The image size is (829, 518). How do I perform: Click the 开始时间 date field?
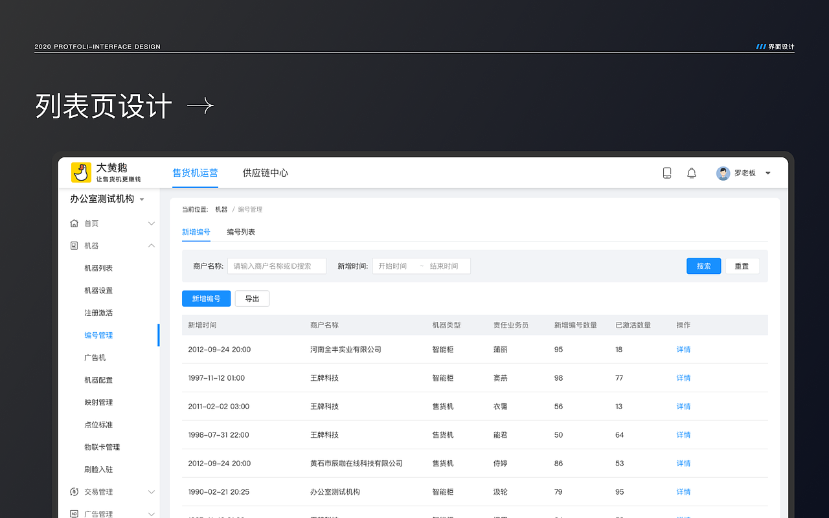tap(393, 266)
